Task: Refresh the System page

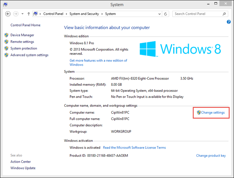Action: (165, 14)
